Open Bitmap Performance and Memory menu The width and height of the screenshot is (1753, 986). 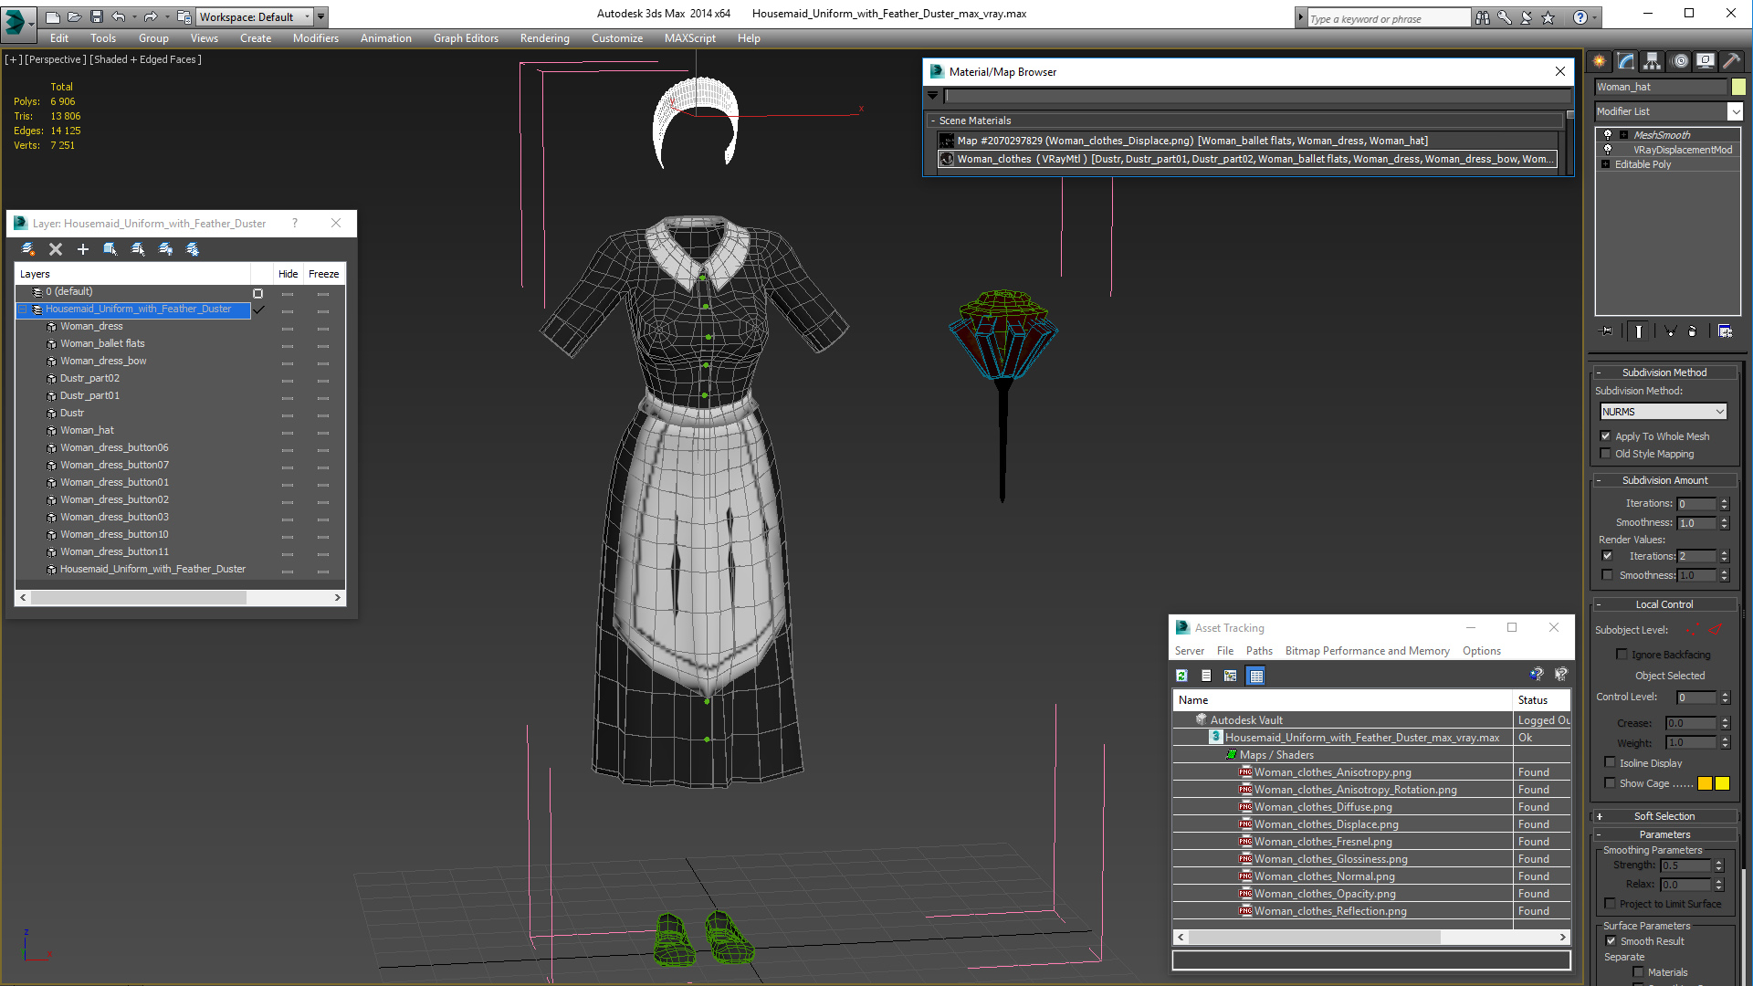(1368, 651)
